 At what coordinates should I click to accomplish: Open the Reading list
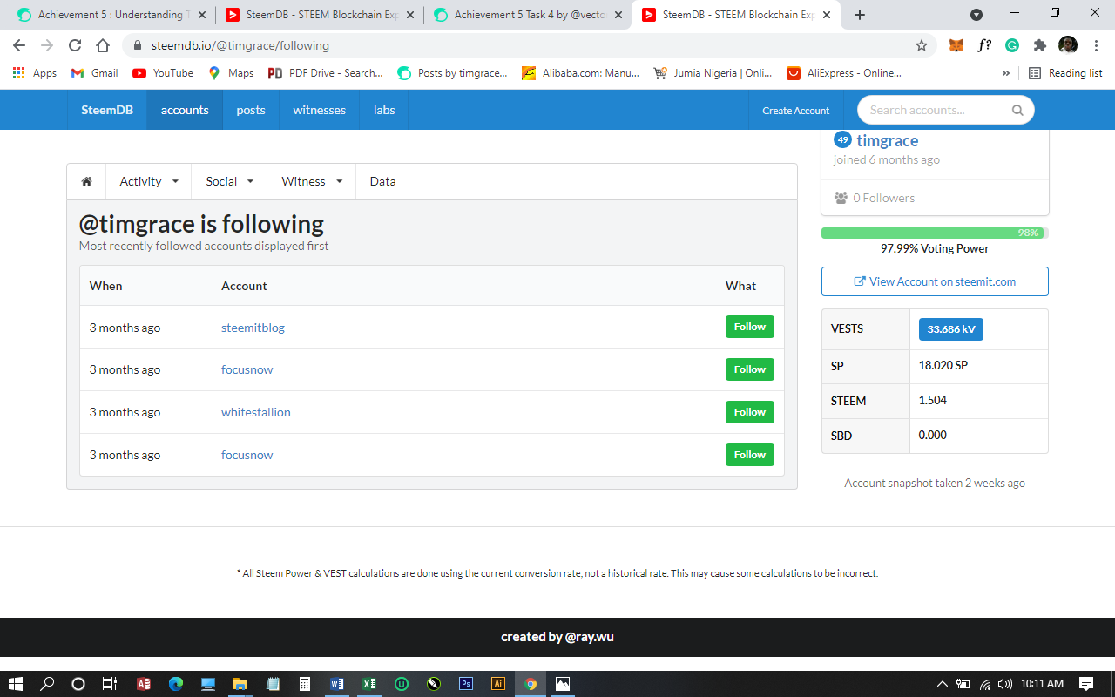pos(1065,73)
